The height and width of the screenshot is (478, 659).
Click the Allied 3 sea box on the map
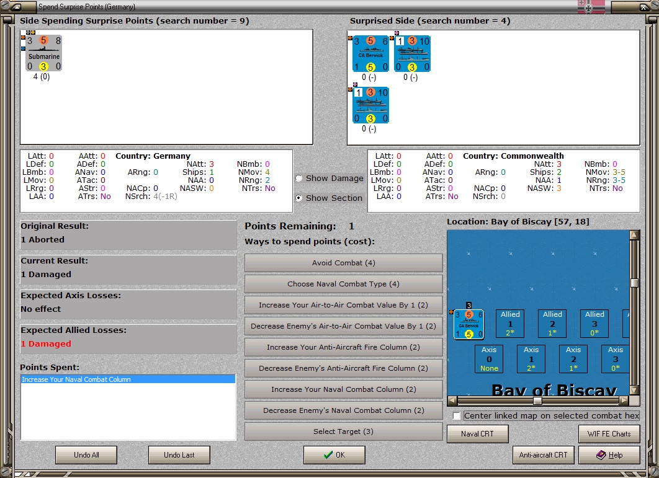[x=594, y=324]
